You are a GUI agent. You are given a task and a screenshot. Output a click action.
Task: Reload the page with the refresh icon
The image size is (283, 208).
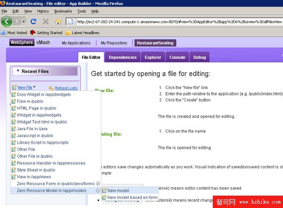point(33,22)
